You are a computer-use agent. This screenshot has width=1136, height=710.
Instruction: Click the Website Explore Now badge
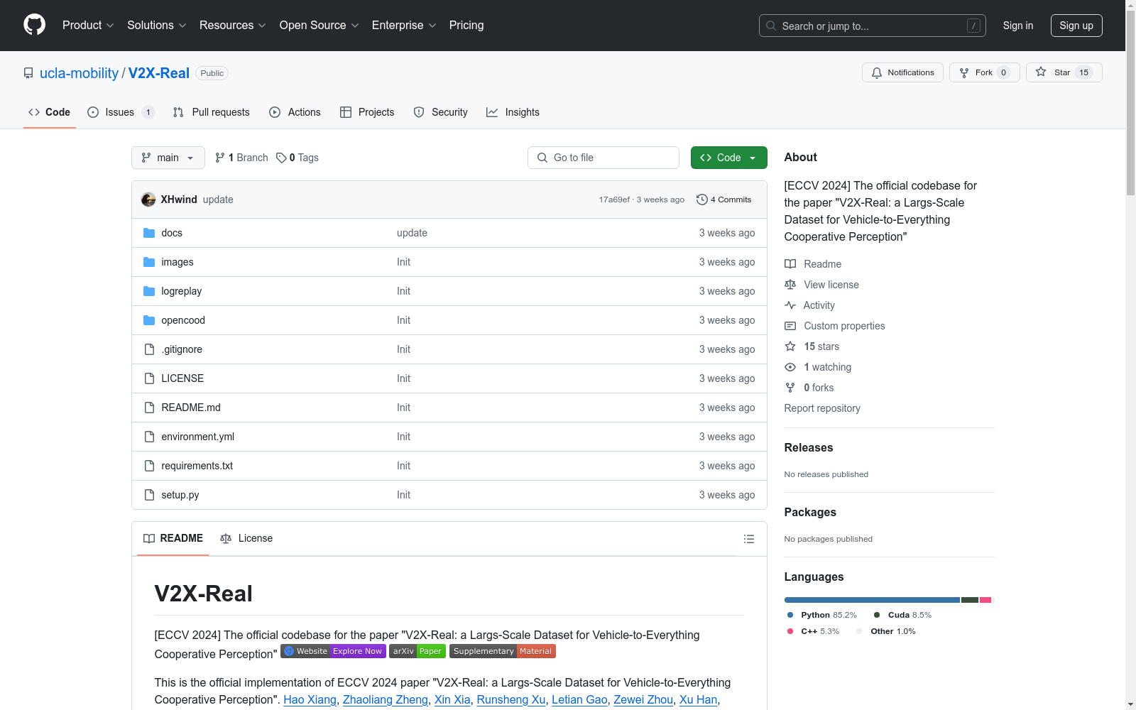tap(333, 651)
